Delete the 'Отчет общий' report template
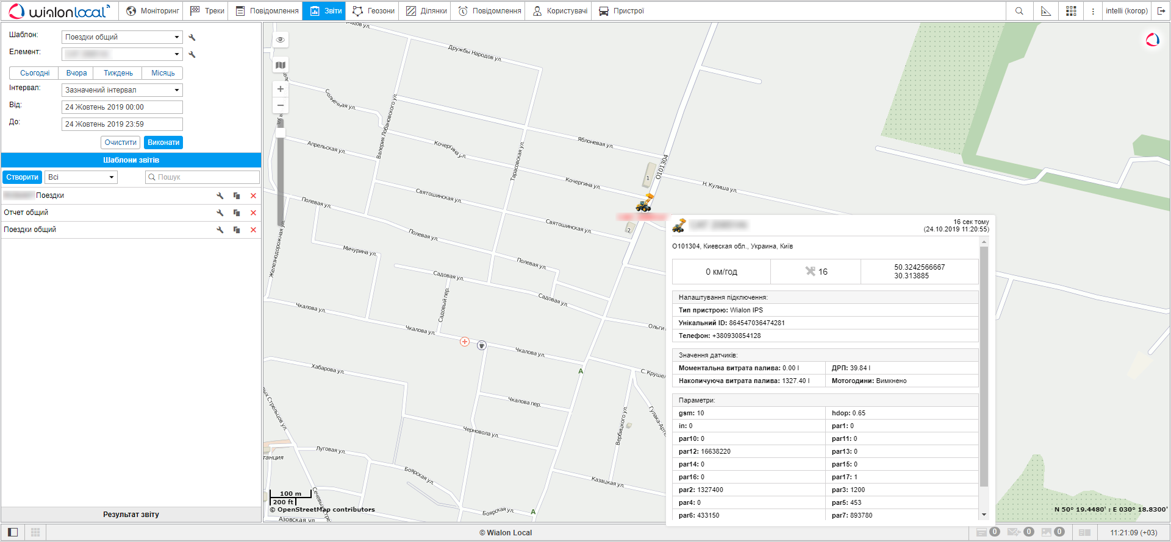 (x=253, y=213)
